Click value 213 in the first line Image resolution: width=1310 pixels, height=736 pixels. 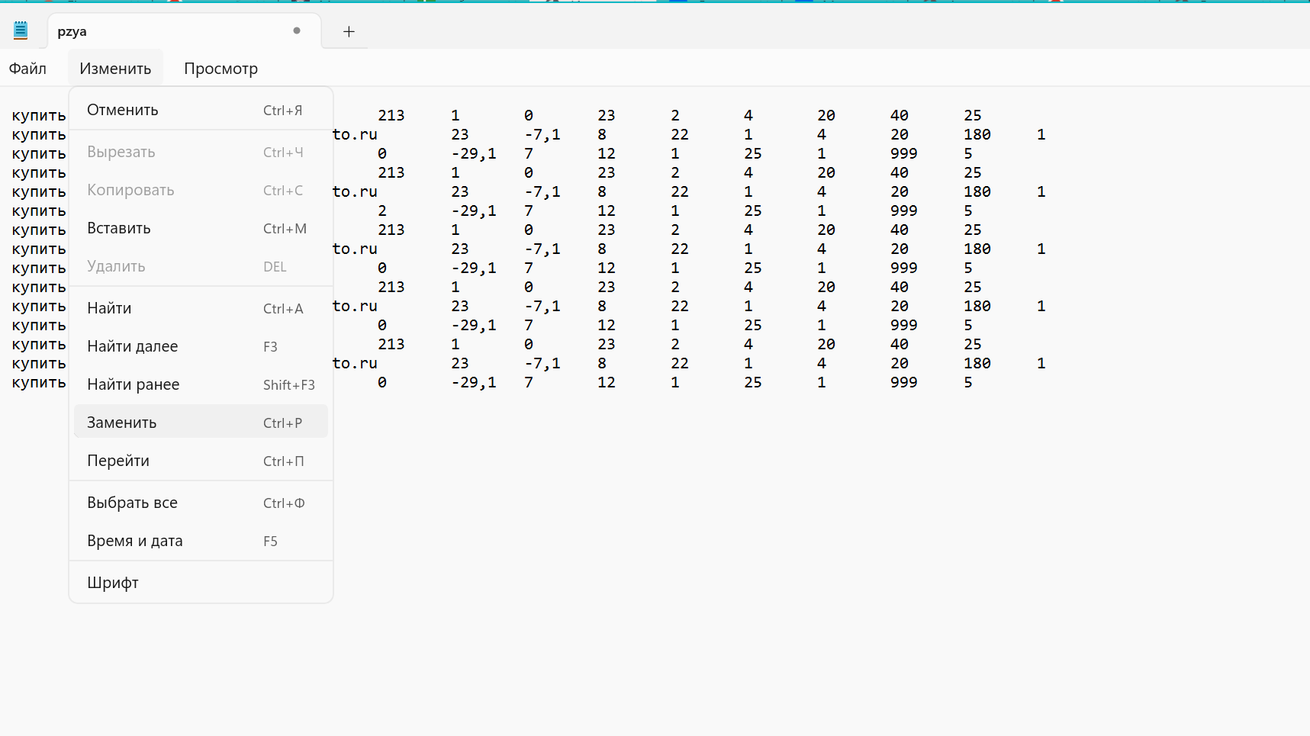[x=391, y=115]
